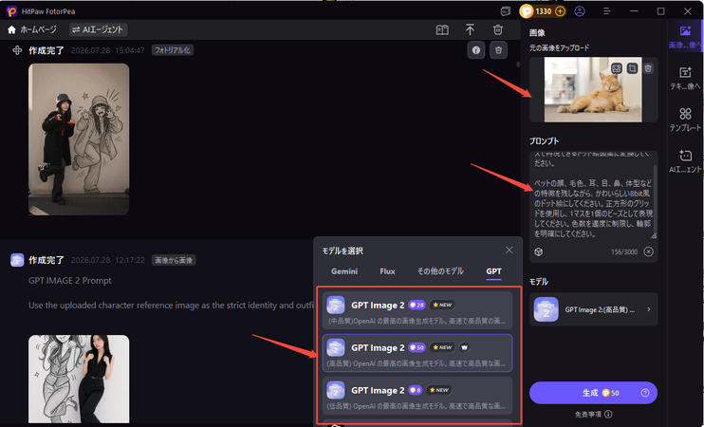The image size is (704, 427).
Task: Click the 画像から画像 tag
Action: click(x=174, y=260)
